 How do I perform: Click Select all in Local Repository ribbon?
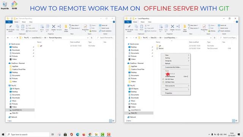pyautogui.click(x=222, y=25)
